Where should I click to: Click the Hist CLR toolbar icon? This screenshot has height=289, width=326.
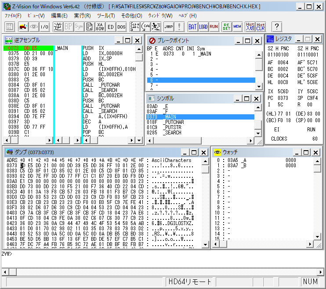(261, 27)
